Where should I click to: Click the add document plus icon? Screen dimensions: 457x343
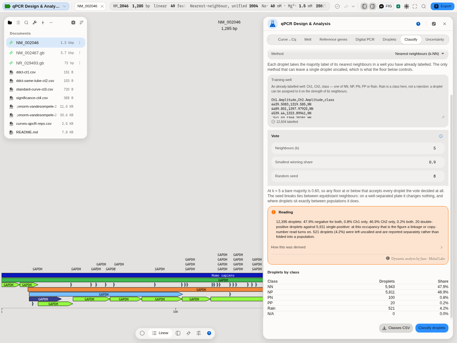(73, 23)
